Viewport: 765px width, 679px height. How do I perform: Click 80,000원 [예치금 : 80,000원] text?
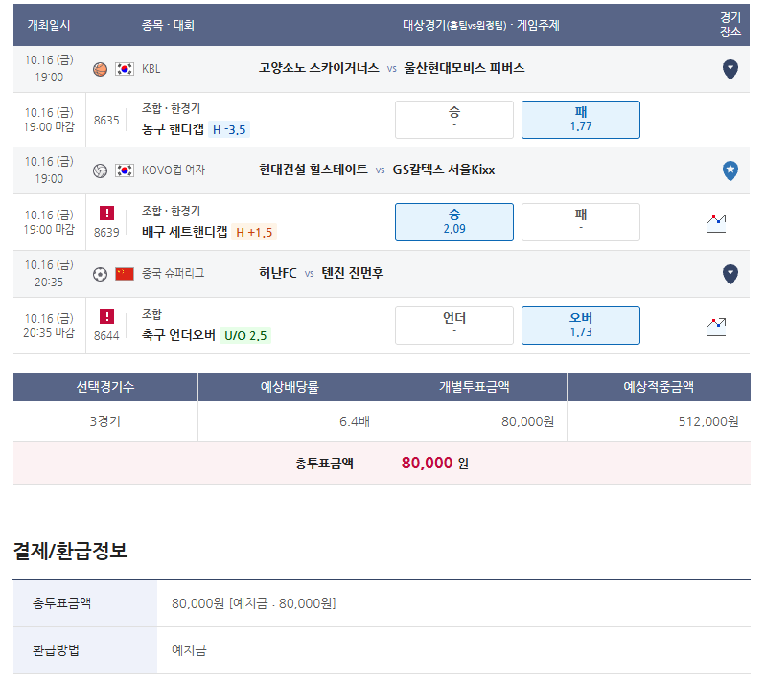point(254,603)
